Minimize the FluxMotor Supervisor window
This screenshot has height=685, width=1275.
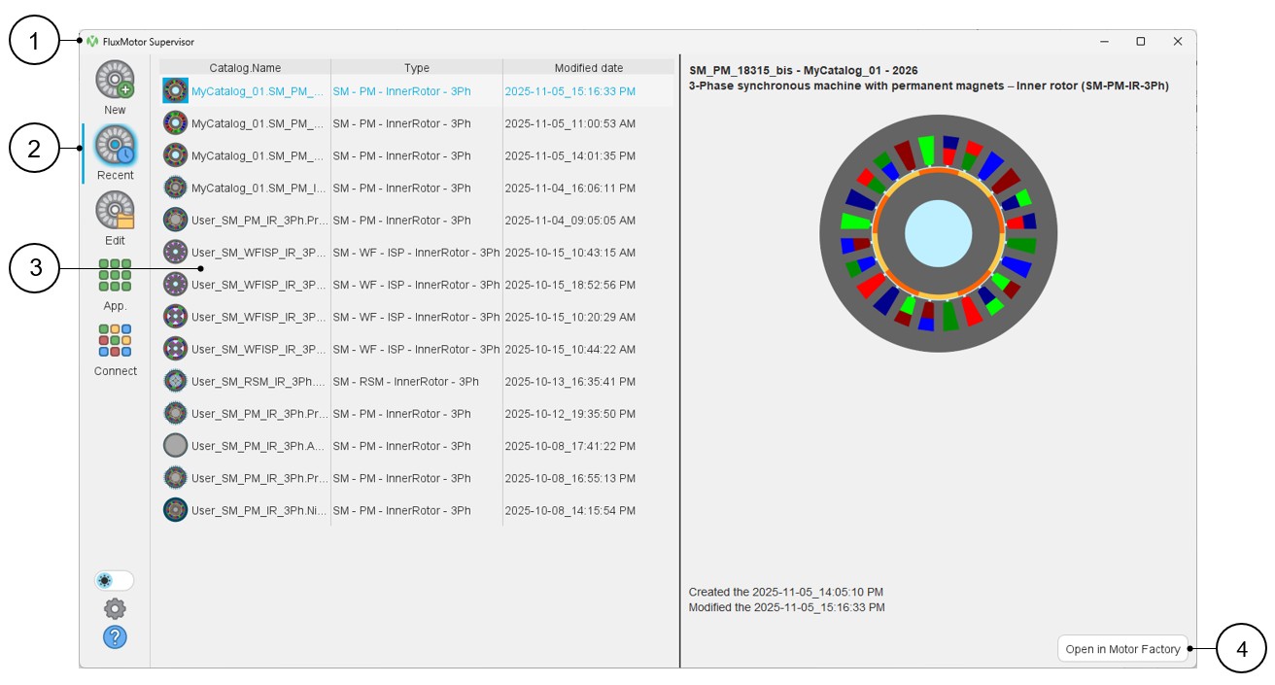[x=1105, y=42]
